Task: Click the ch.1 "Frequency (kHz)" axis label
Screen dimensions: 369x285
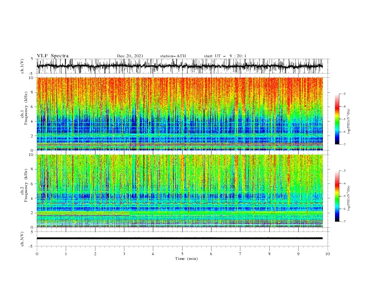Action: [x=26, y=108]
